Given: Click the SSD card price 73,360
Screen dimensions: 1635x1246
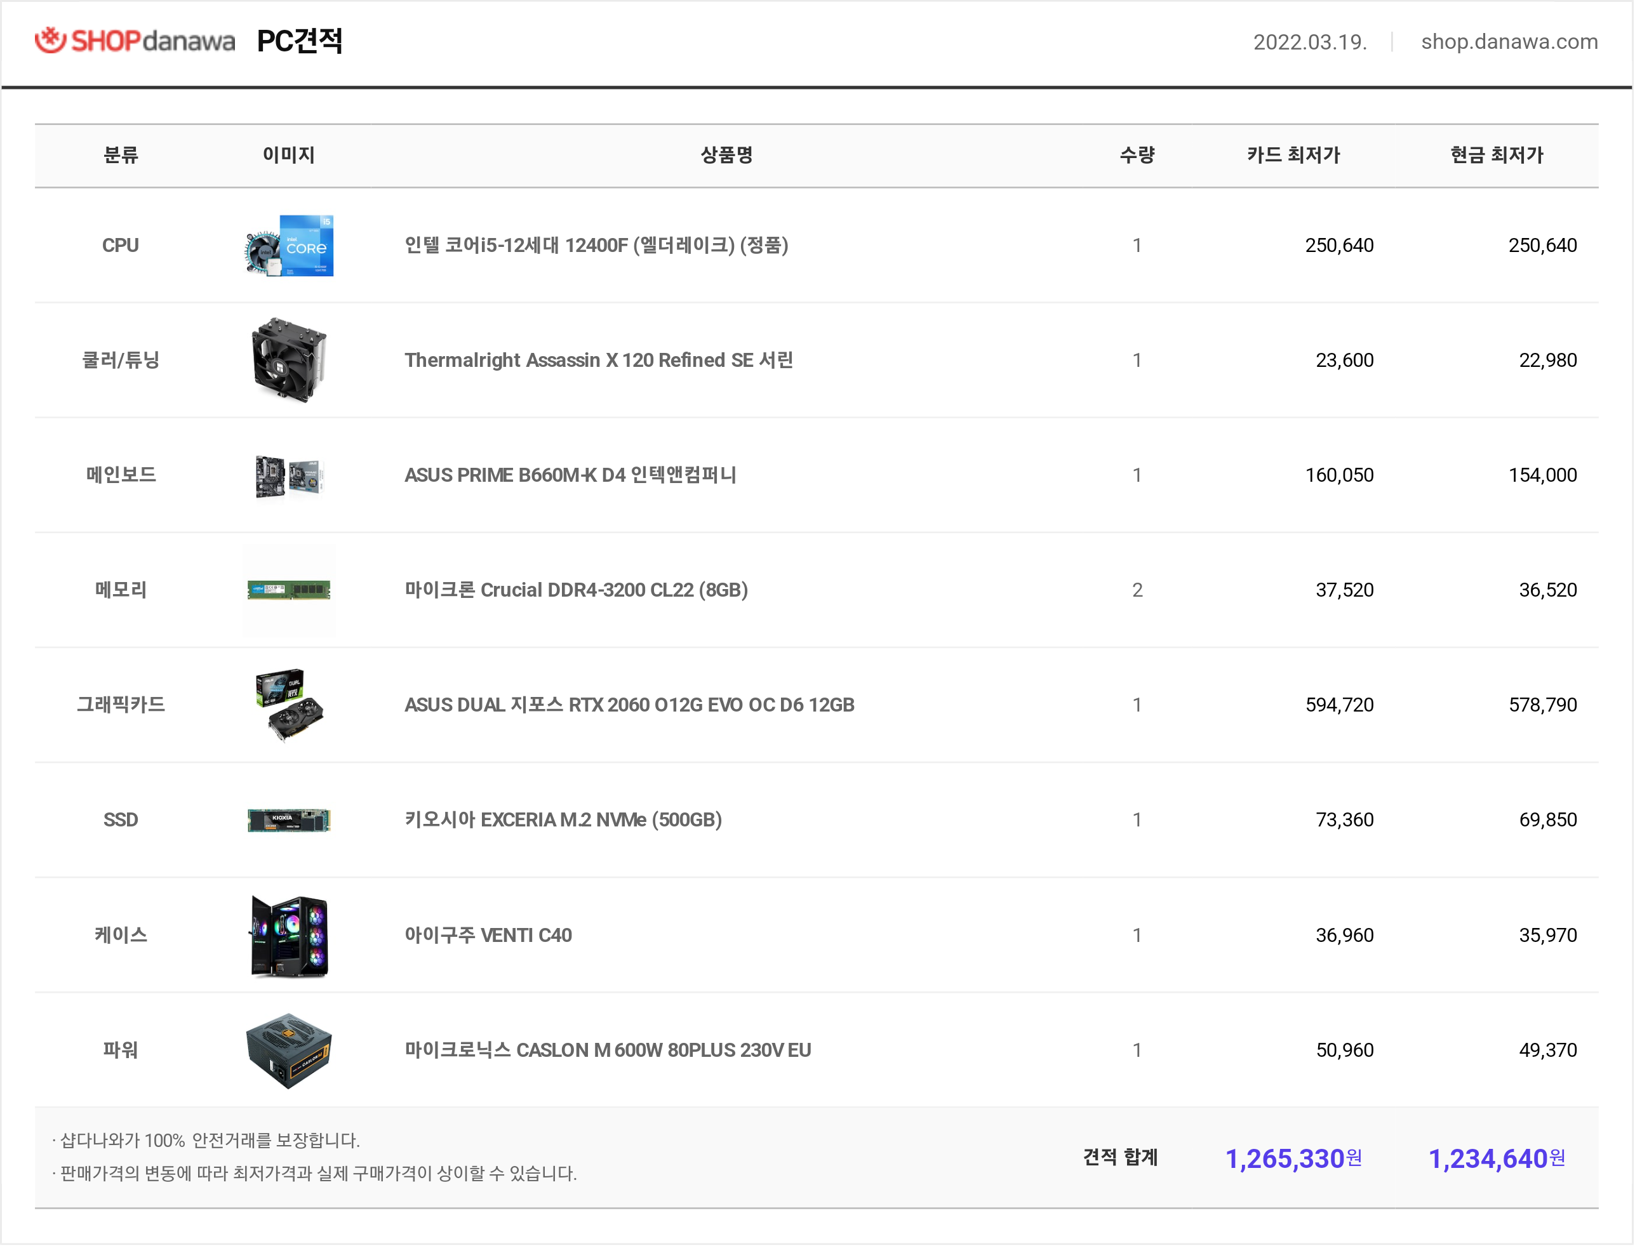Looking at the screenshot, I should point(1345,820).
